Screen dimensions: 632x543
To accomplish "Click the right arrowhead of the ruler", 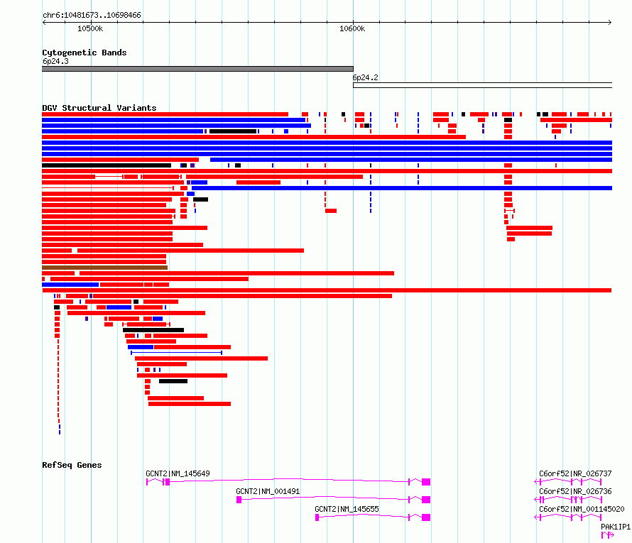I will point(610,23).
